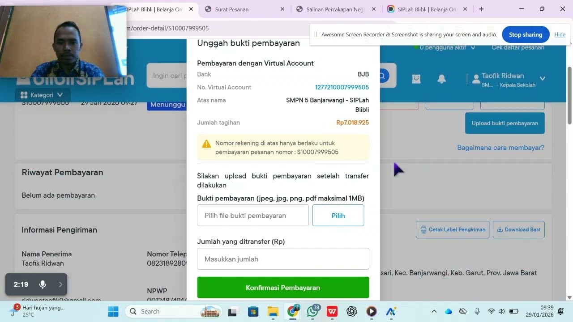Viewport: 573px width, 322px height.
Task: Click Cetak Label Pengiriman button
Action: [453, 229]
